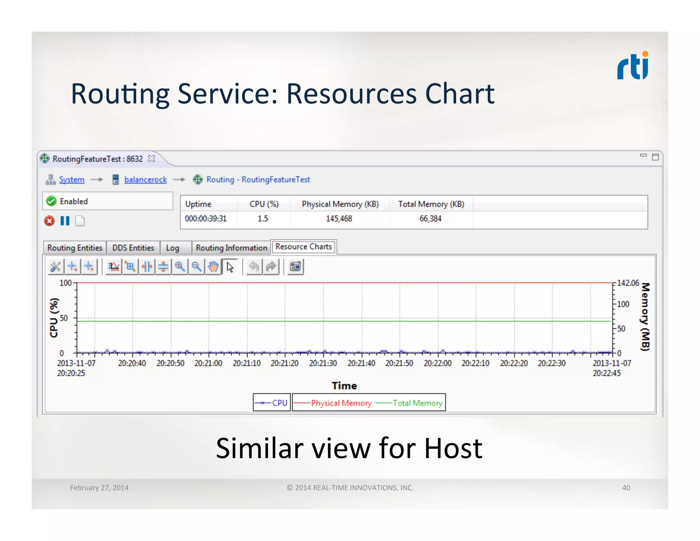Select physical memory value 145,468
The width and height of the screenshot is (700, 541).
point(339,219)
